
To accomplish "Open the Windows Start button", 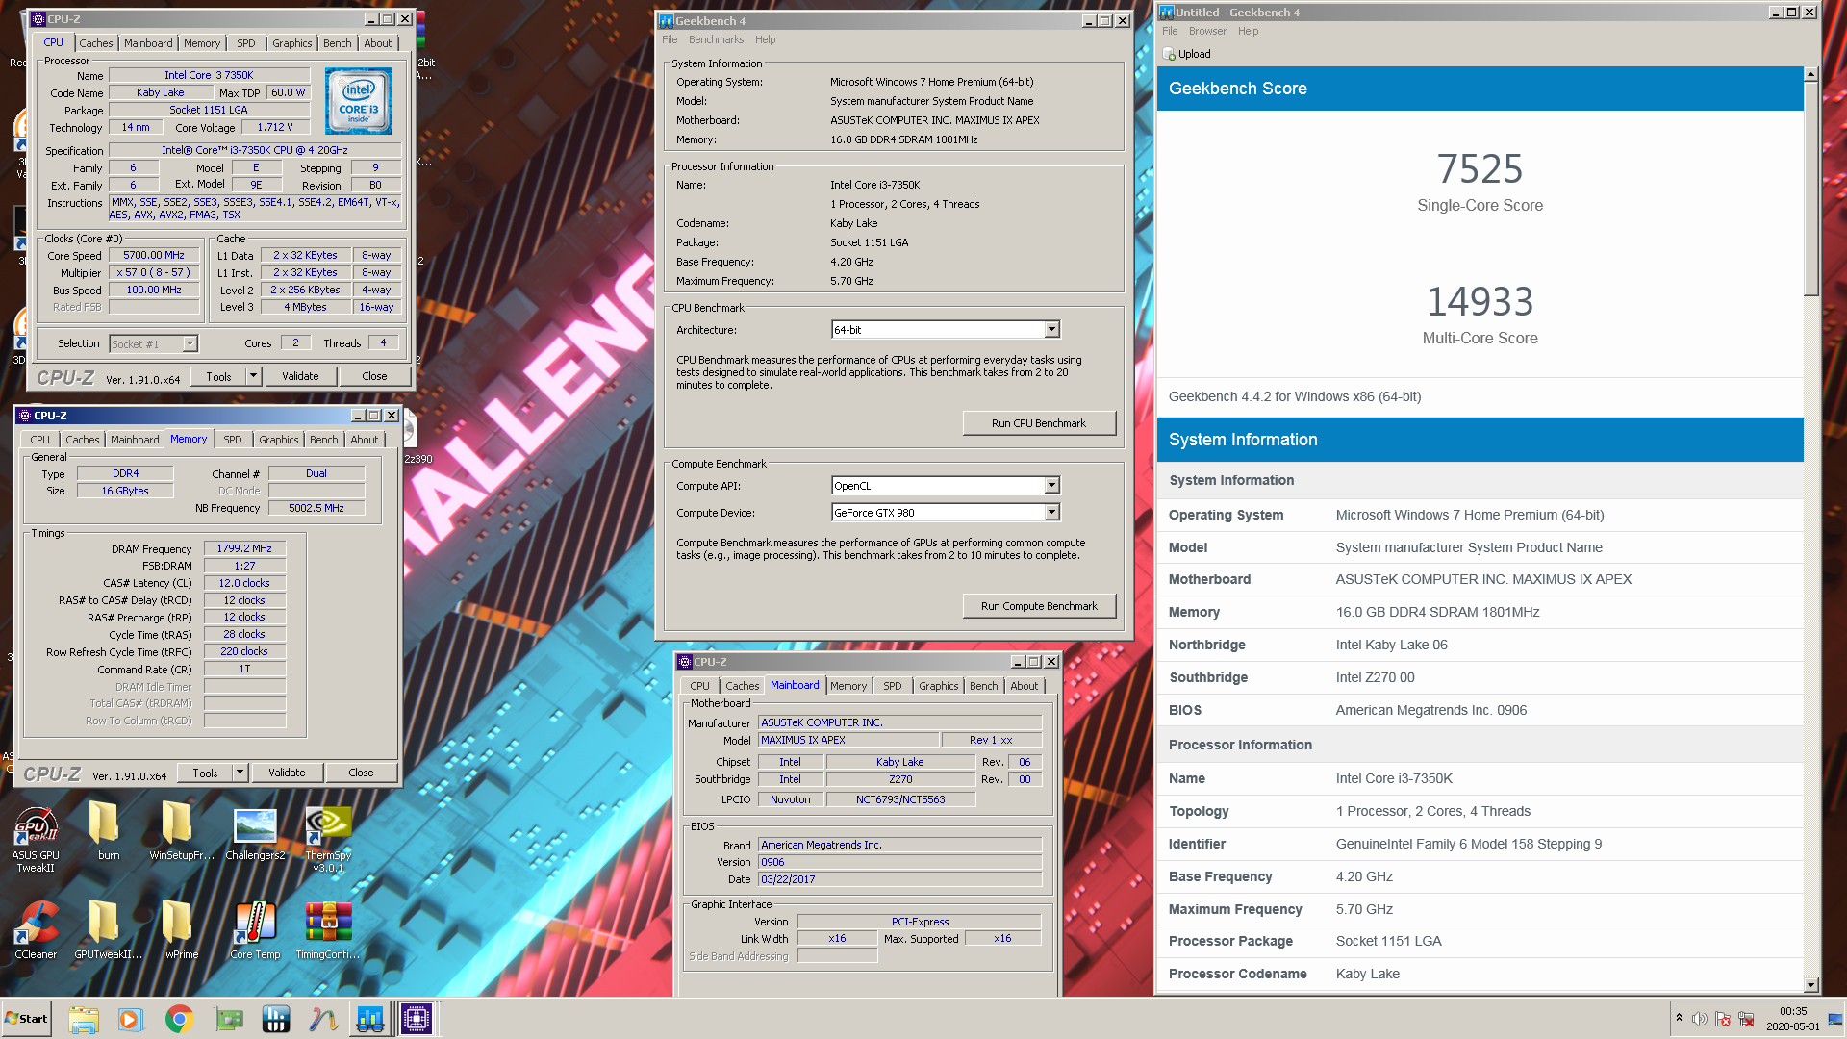I will (x=27, y=1019).
